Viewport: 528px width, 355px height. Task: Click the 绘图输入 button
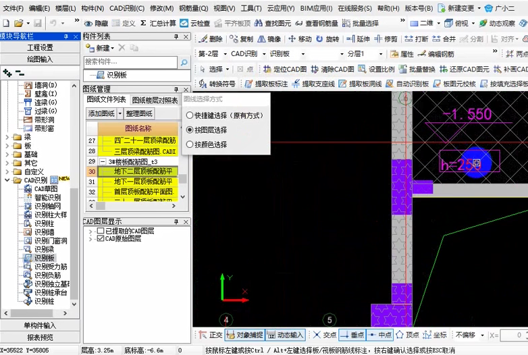(x=40, y=59)
